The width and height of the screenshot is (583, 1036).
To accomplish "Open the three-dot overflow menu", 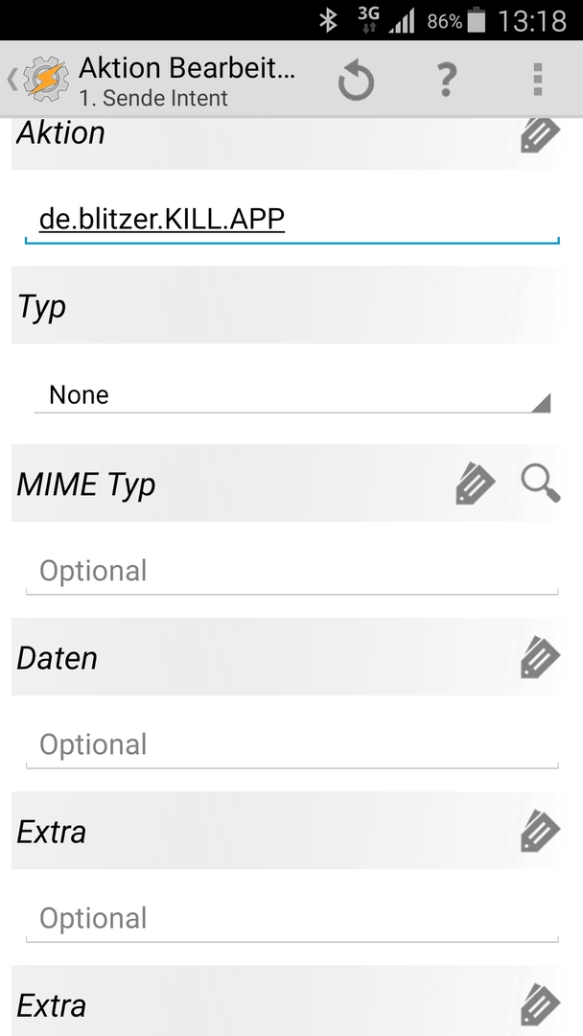I will (538, 80).
